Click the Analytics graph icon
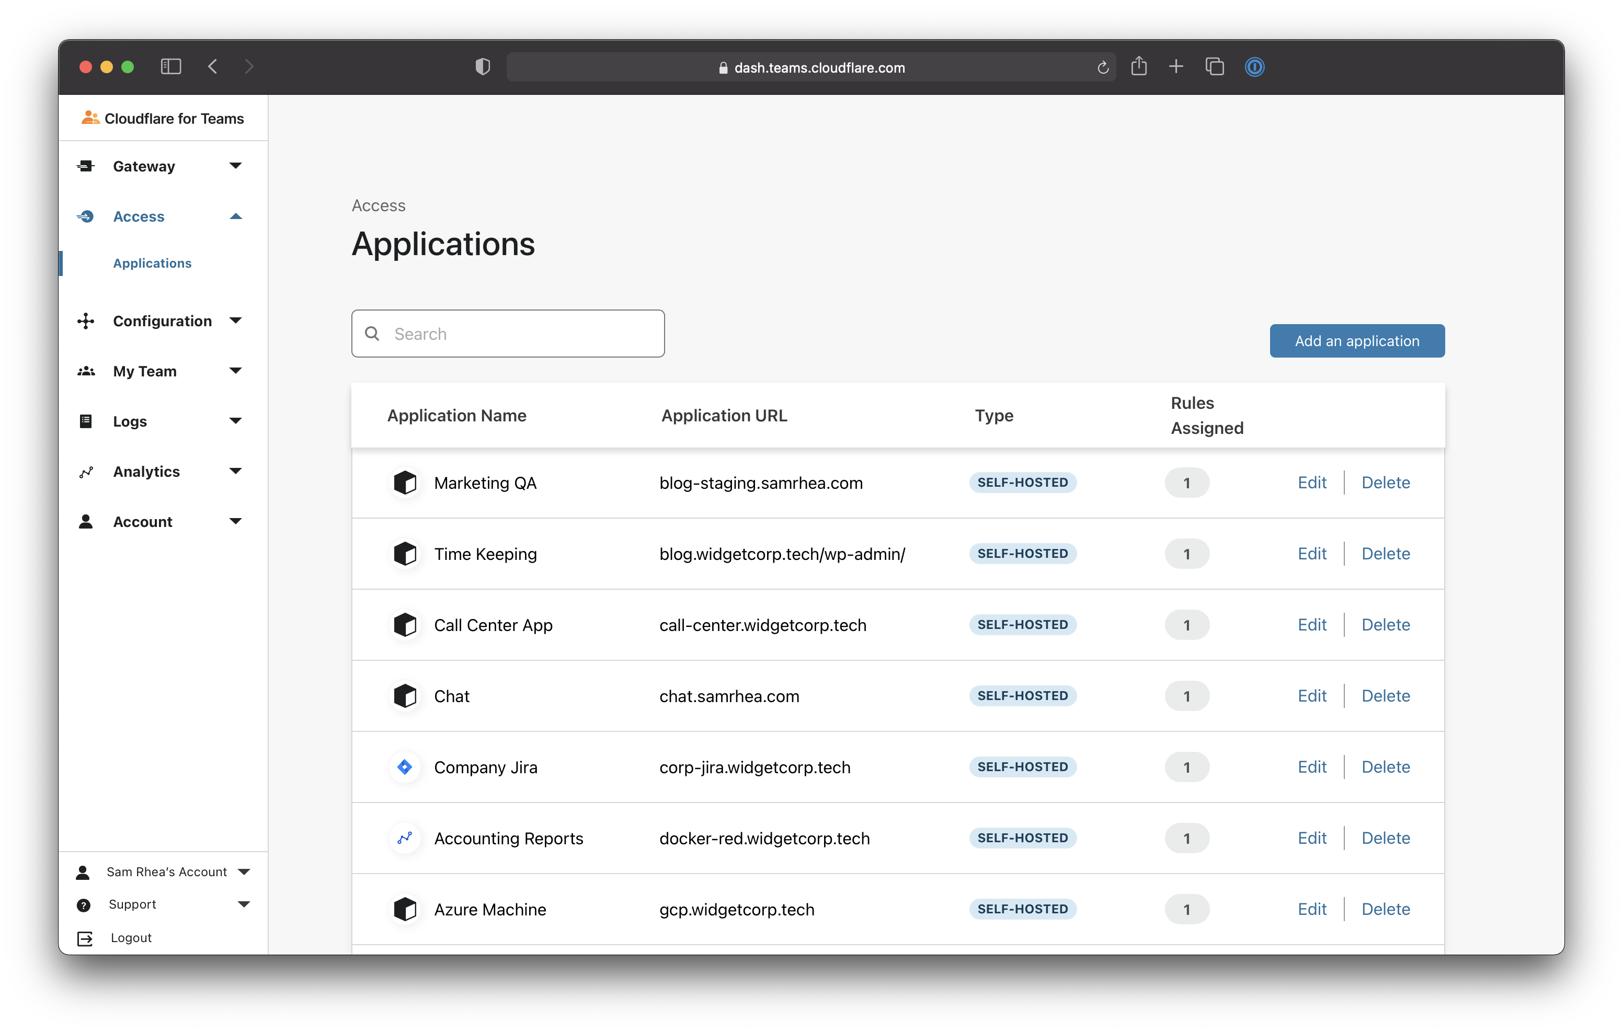 (x=86, y=471)
